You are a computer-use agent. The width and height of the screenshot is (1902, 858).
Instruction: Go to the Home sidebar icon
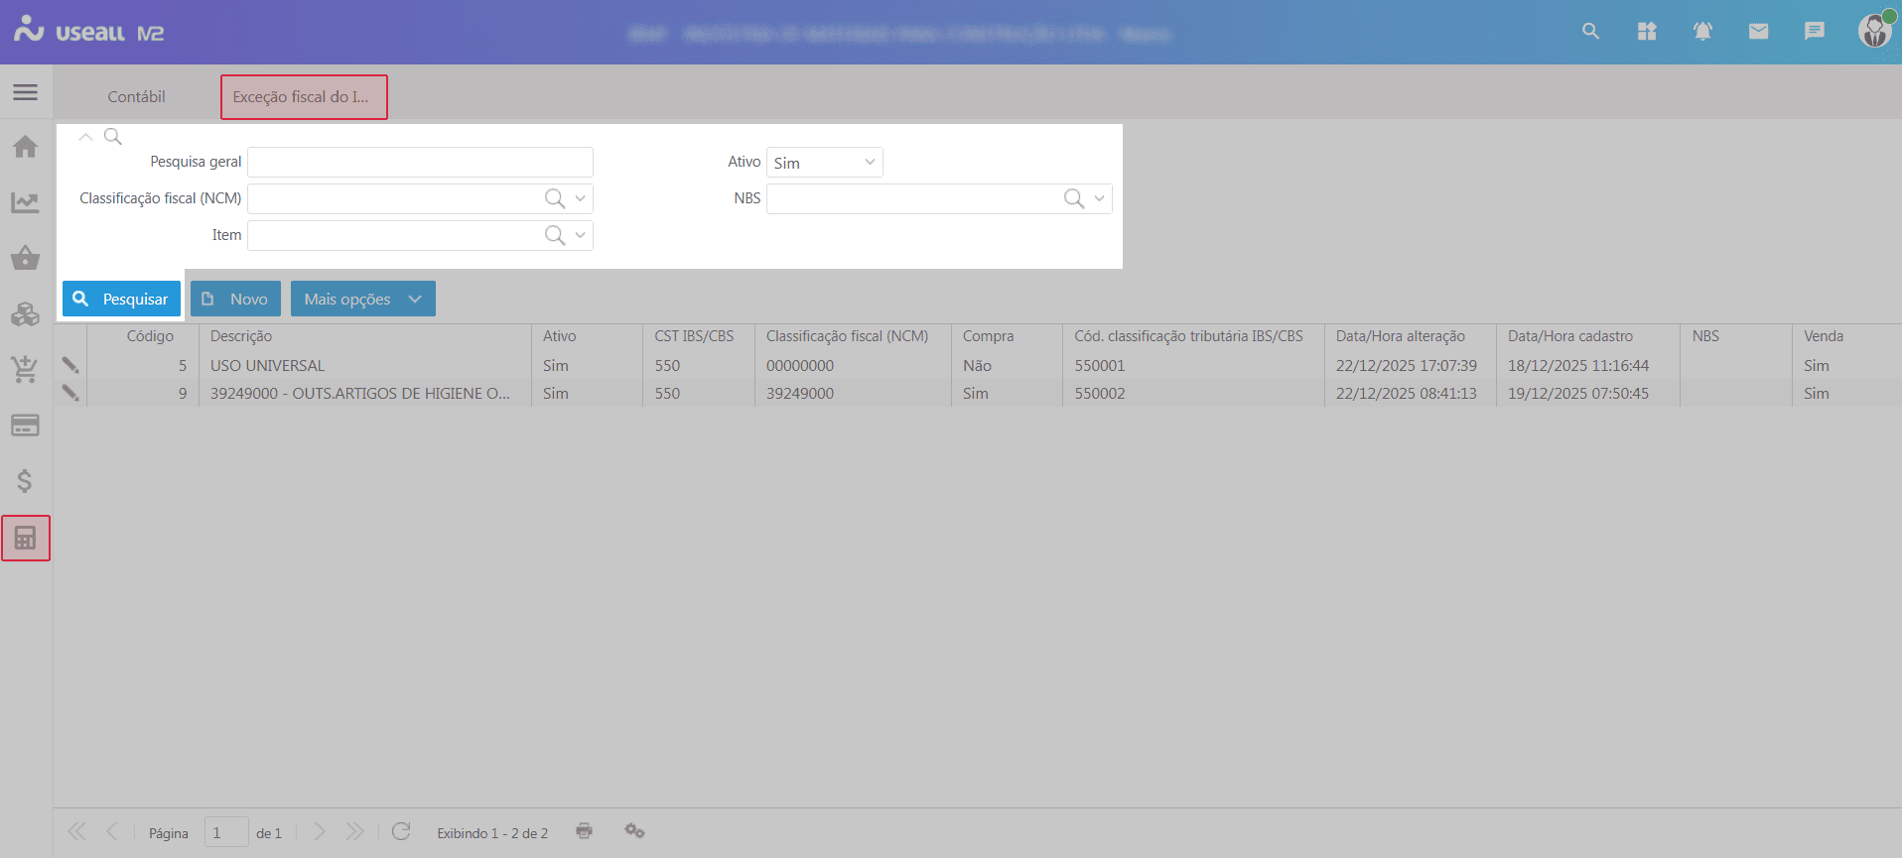[26, 147]
